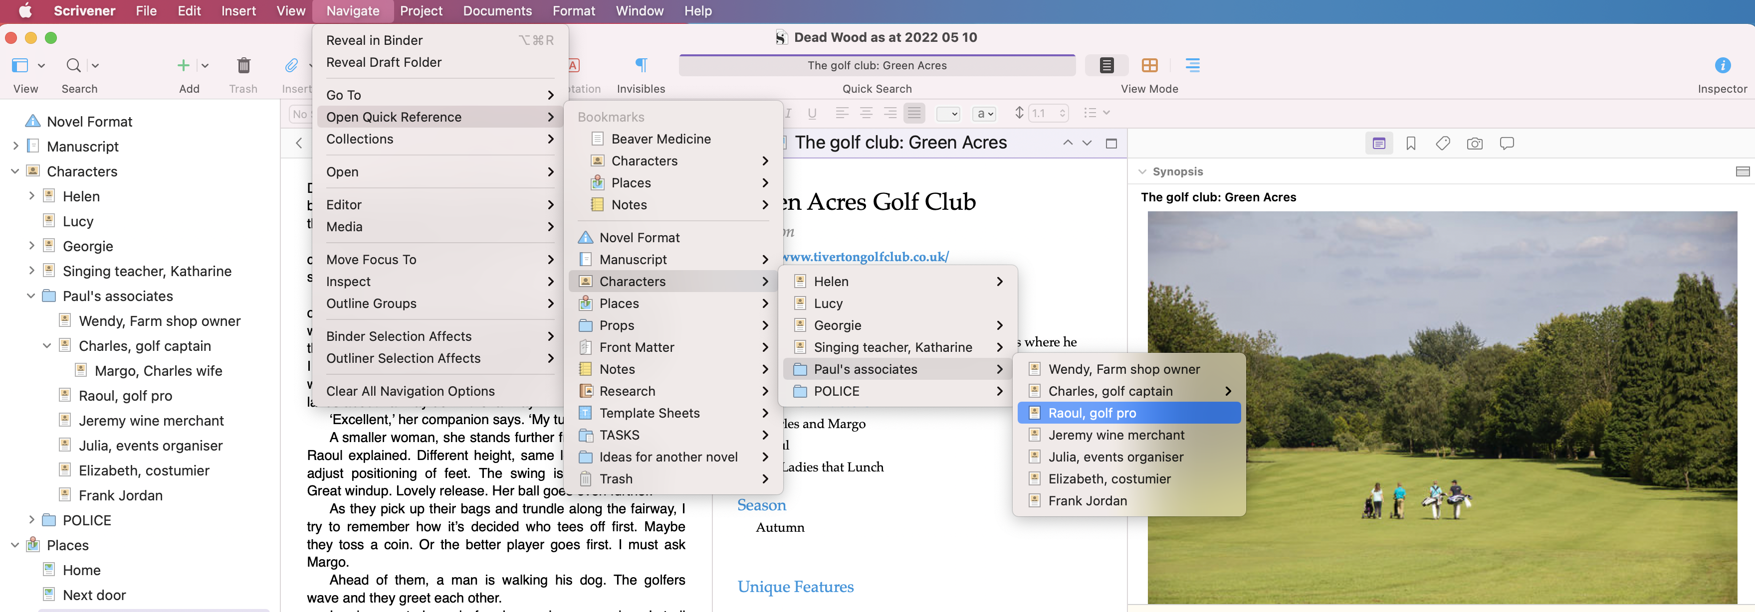Screen dimensions: 1755x612
Task: Click the golf course synopsis image
Action: 1442,407
